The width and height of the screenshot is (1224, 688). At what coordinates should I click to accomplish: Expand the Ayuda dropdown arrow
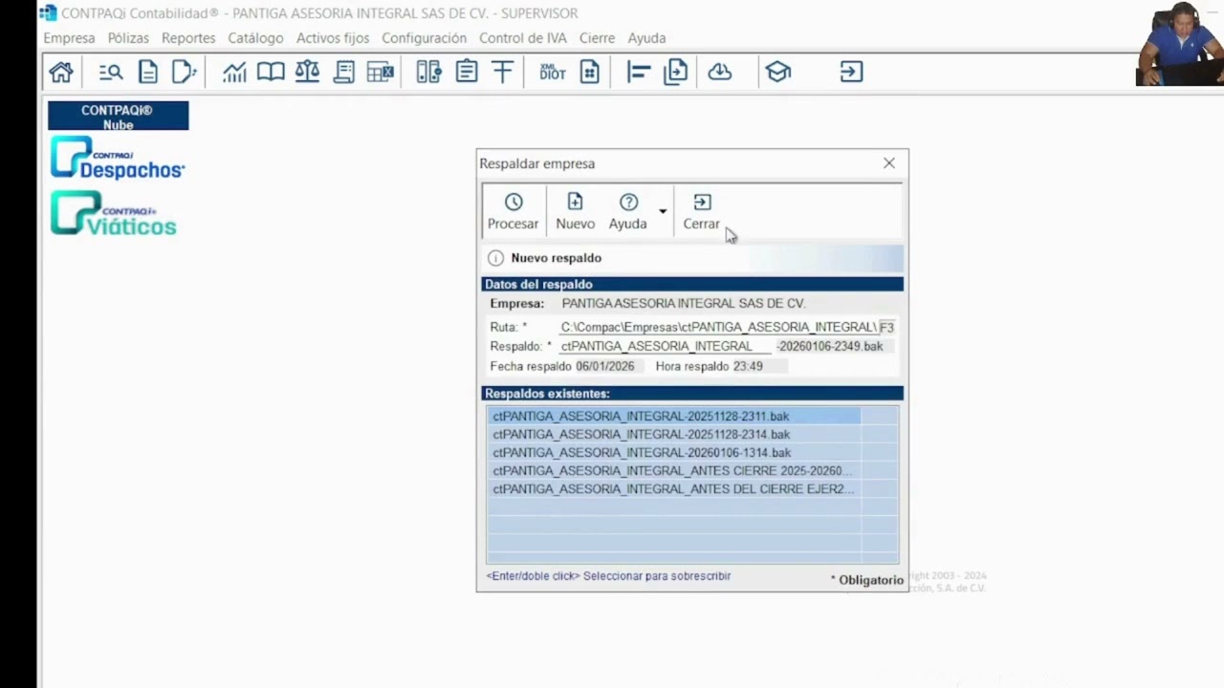663,211
